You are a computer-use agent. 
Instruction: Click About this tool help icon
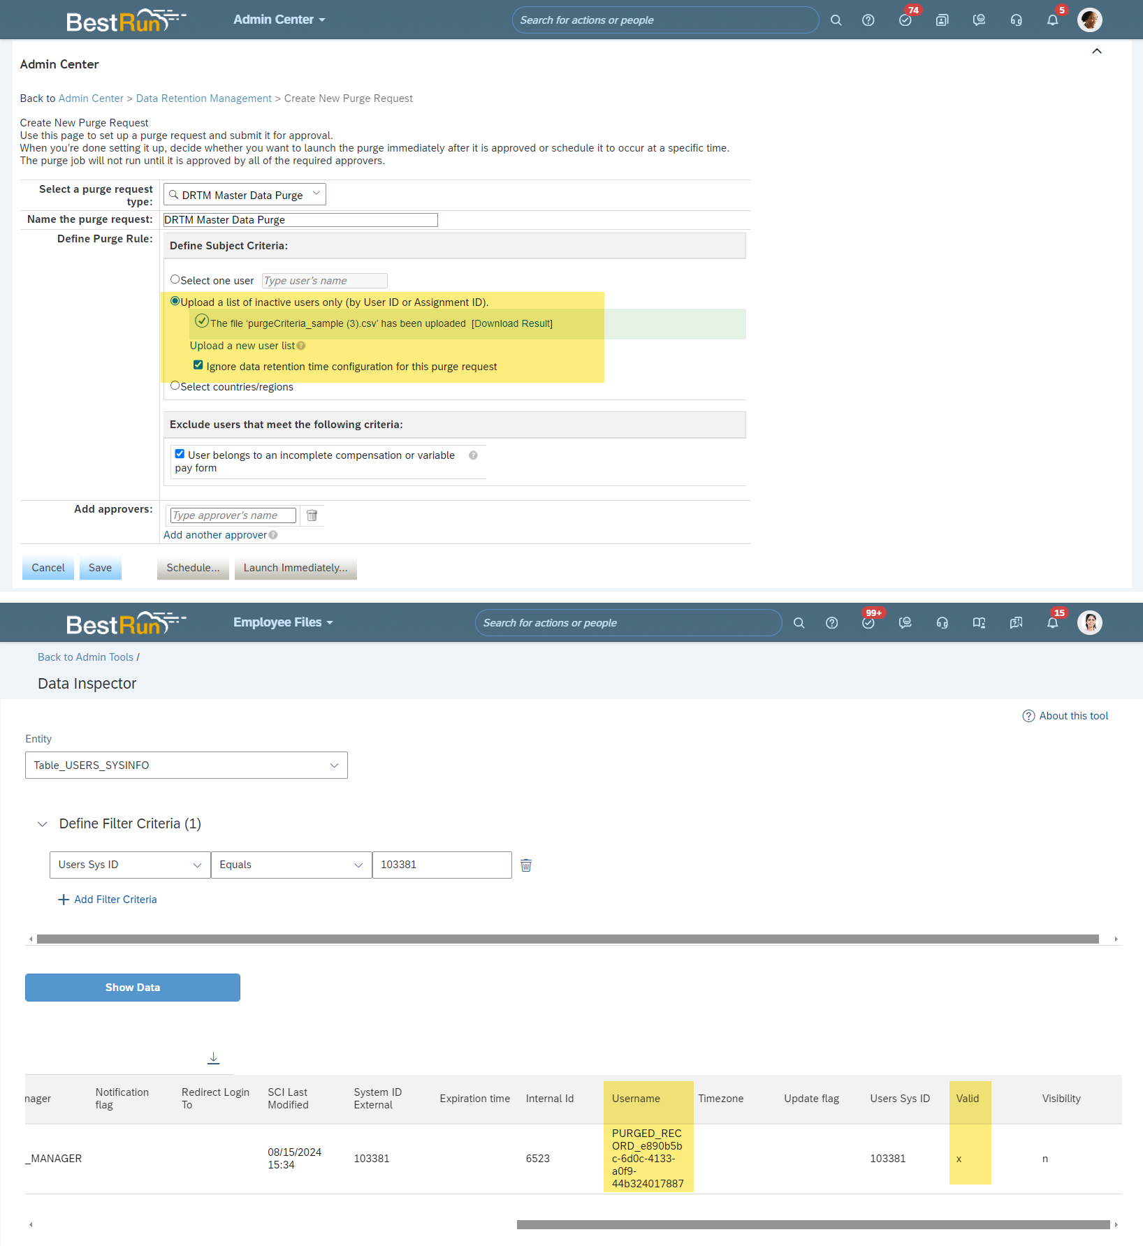pyautogui.click(x=1028, y=716)
